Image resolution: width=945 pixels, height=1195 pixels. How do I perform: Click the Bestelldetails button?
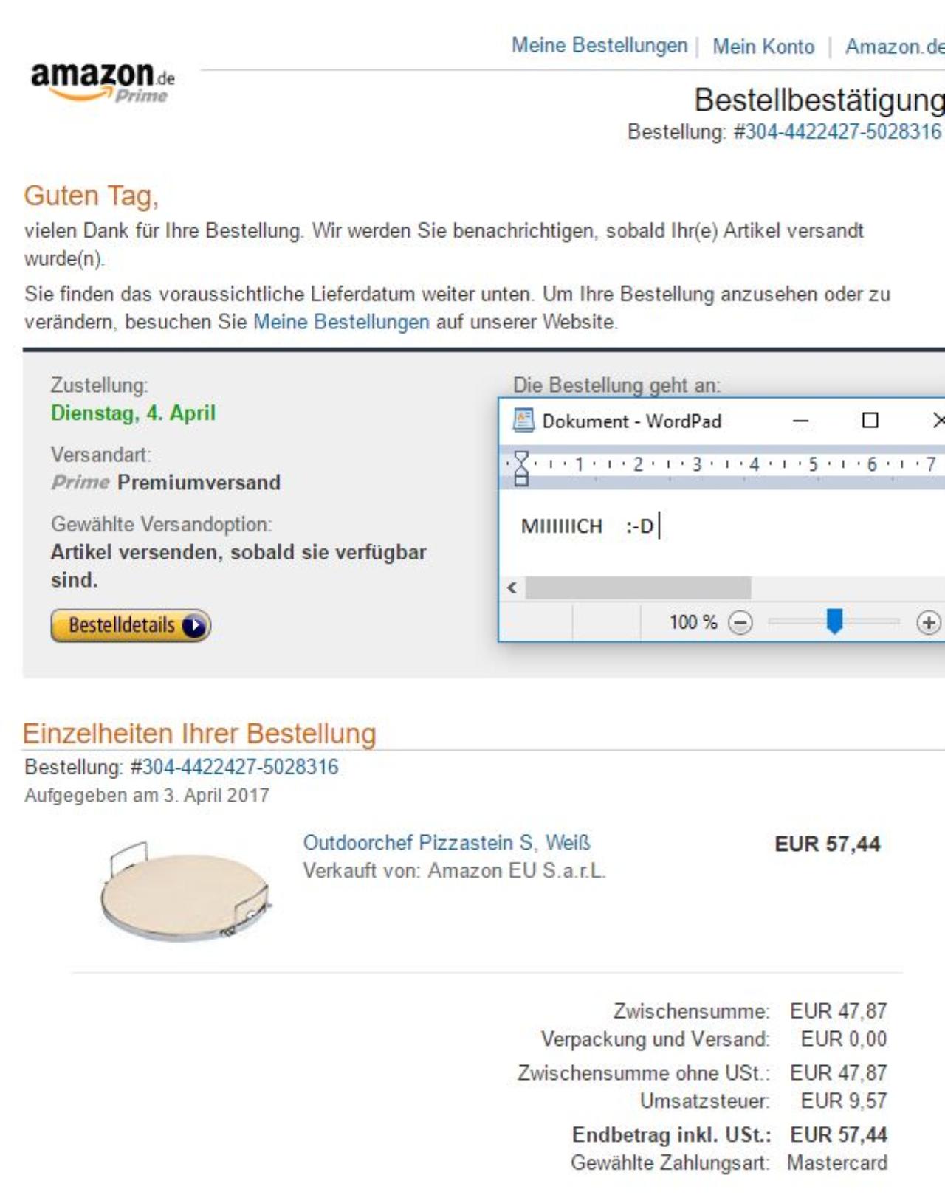[131, 626]
